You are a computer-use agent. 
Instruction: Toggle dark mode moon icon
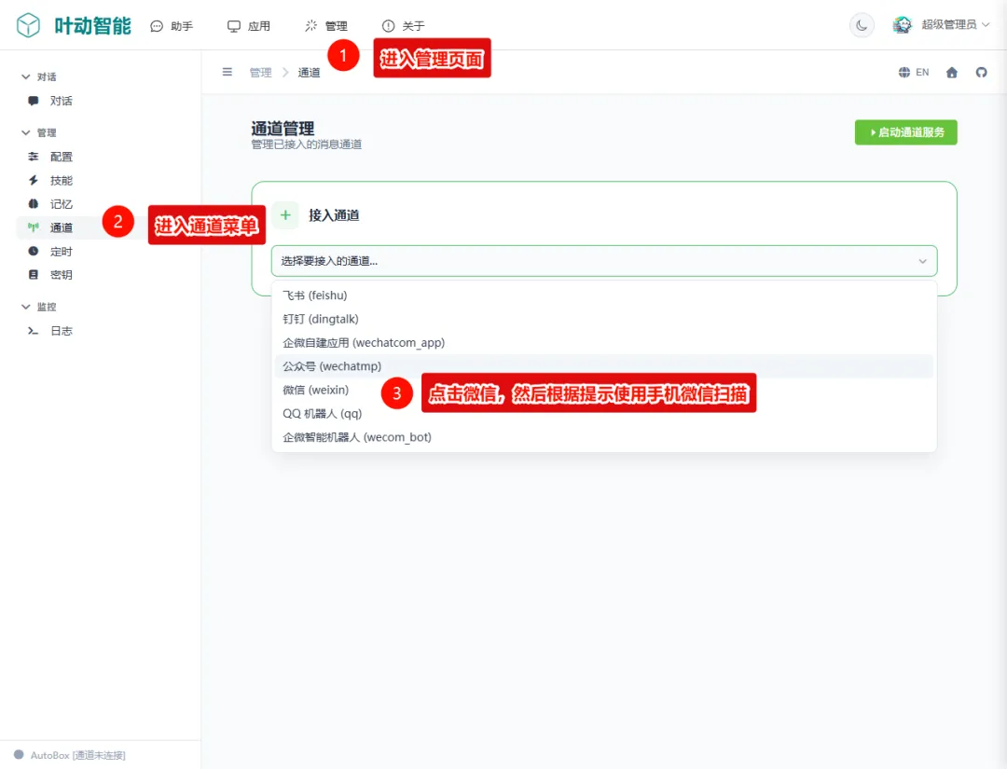[862, 26]
